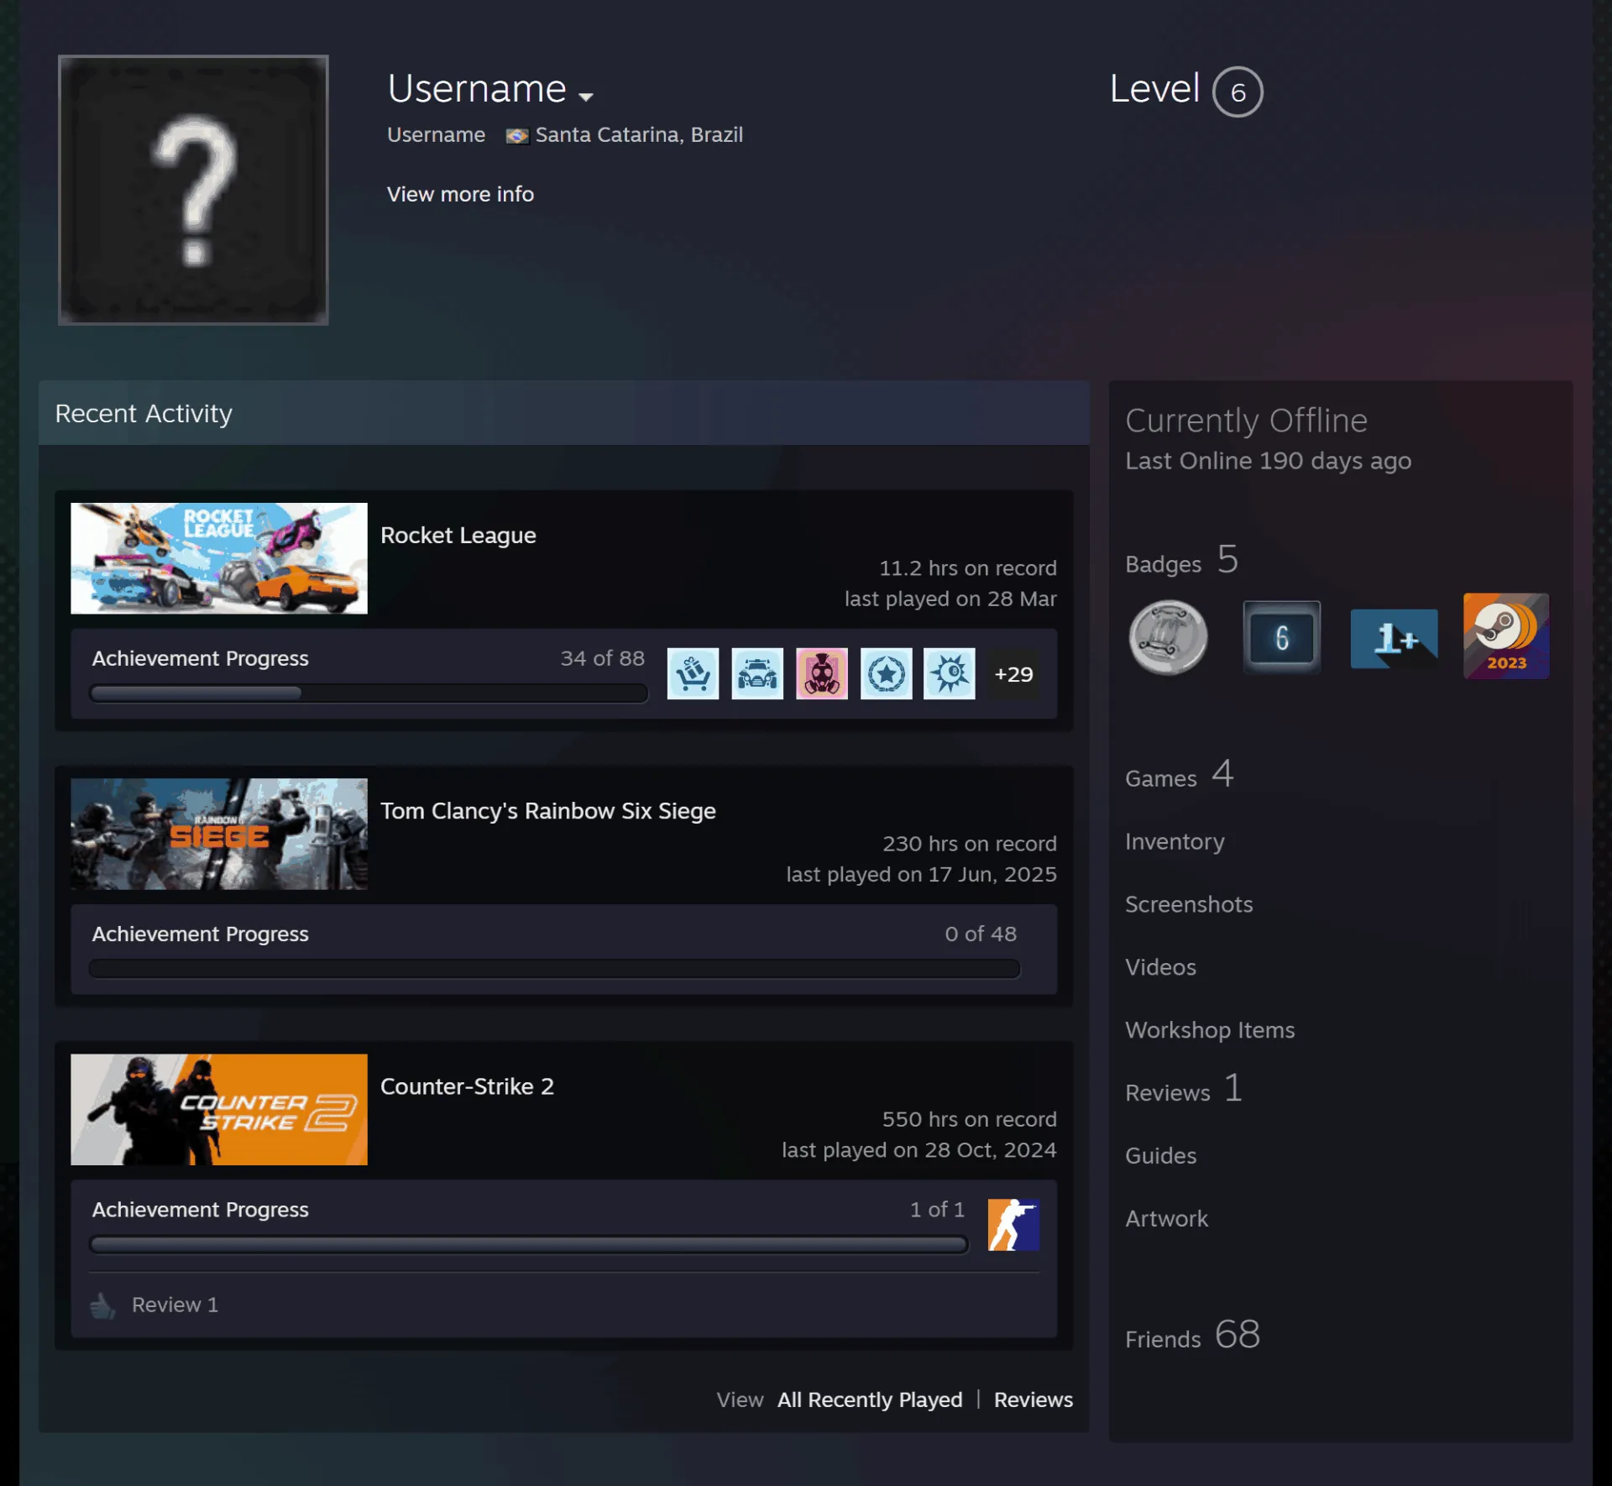Screen dimensions: 1612x1486
Task: Open View more info link
Action: (x=460, y=194)
